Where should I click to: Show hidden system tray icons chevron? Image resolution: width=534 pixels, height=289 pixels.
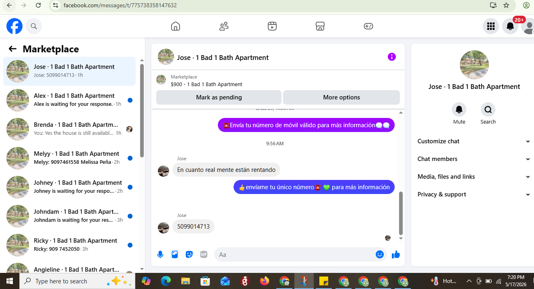[469, 281]
